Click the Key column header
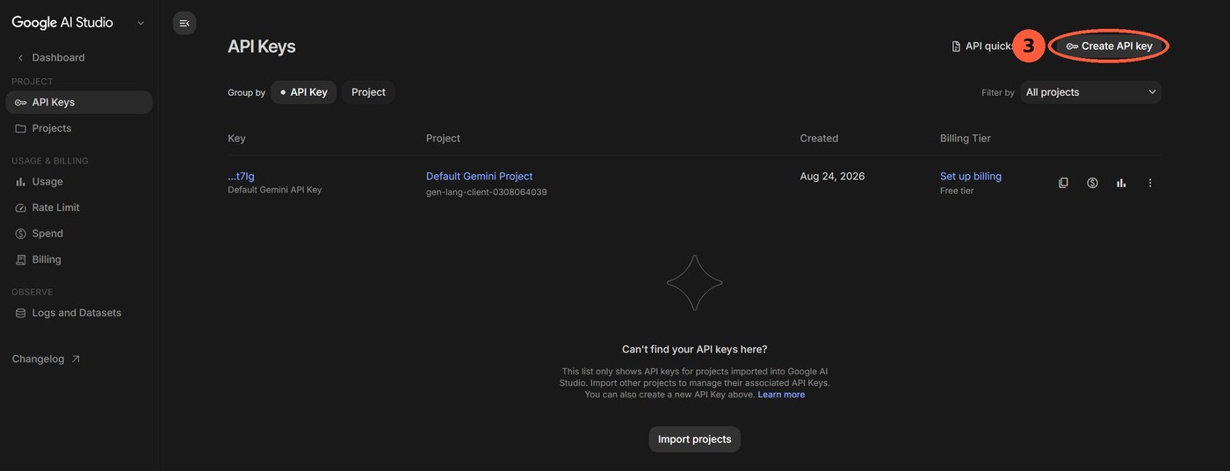 point(236,138)
